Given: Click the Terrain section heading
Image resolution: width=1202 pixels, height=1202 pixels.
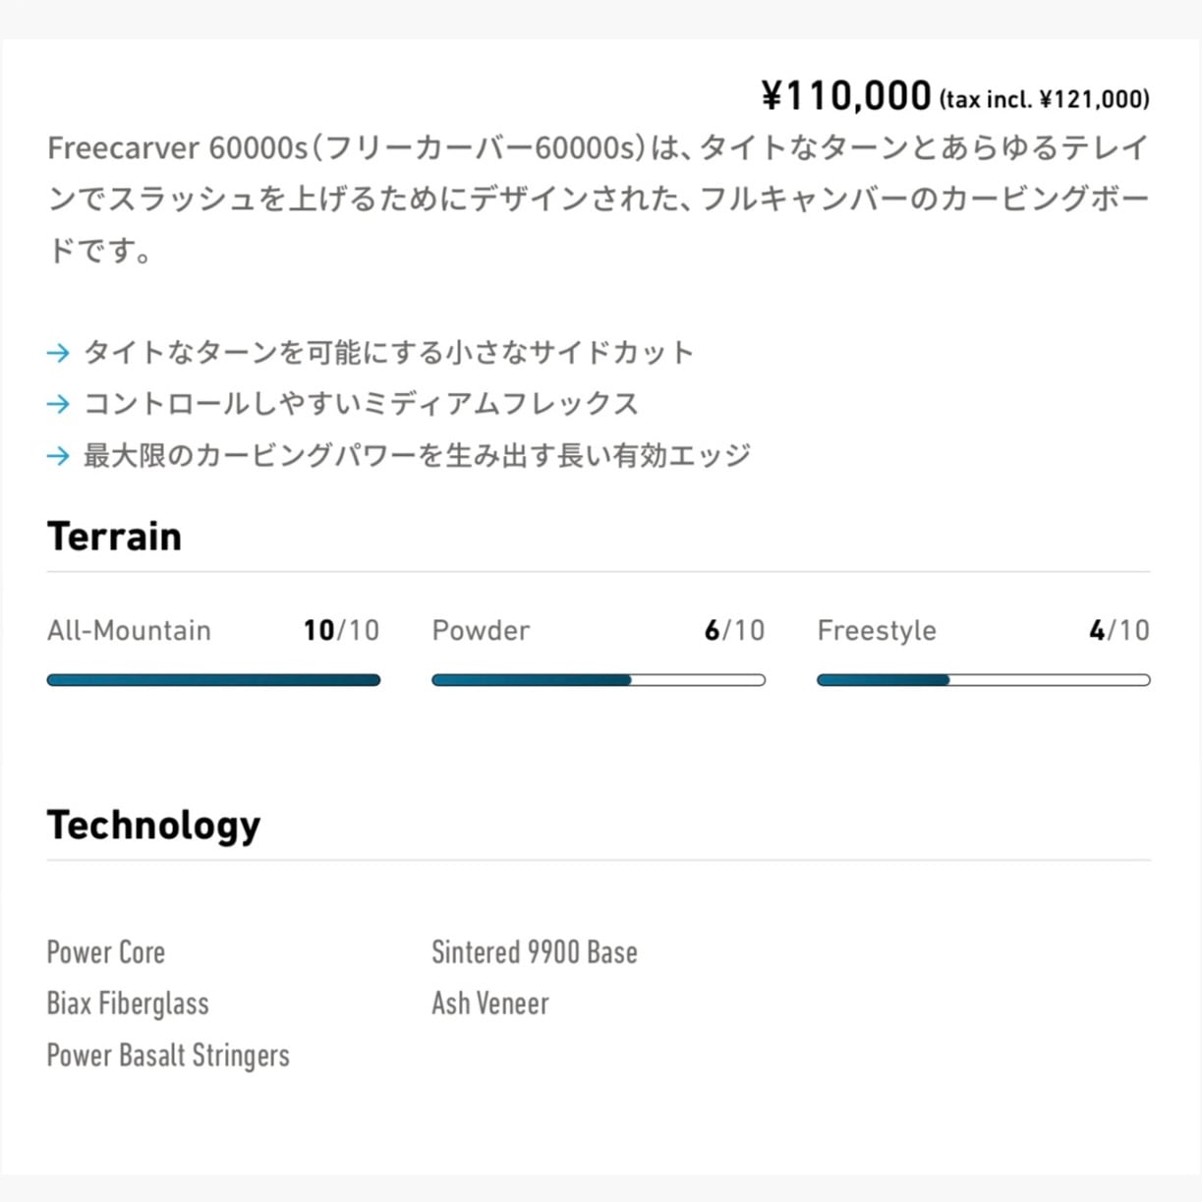Looking at the screenshot, I should tap(114, 537).
